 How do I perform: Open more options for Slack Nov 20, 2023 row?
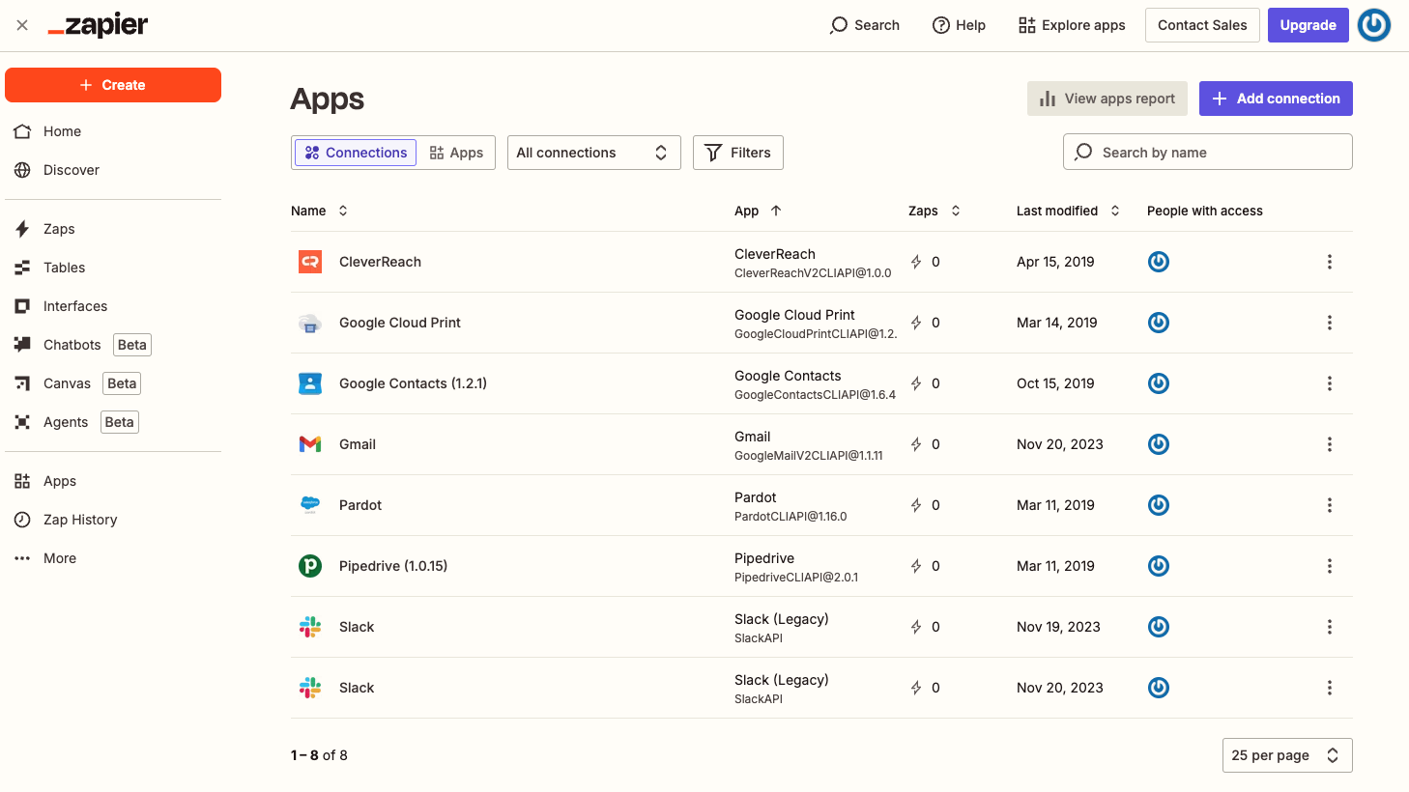point(1330,688)
